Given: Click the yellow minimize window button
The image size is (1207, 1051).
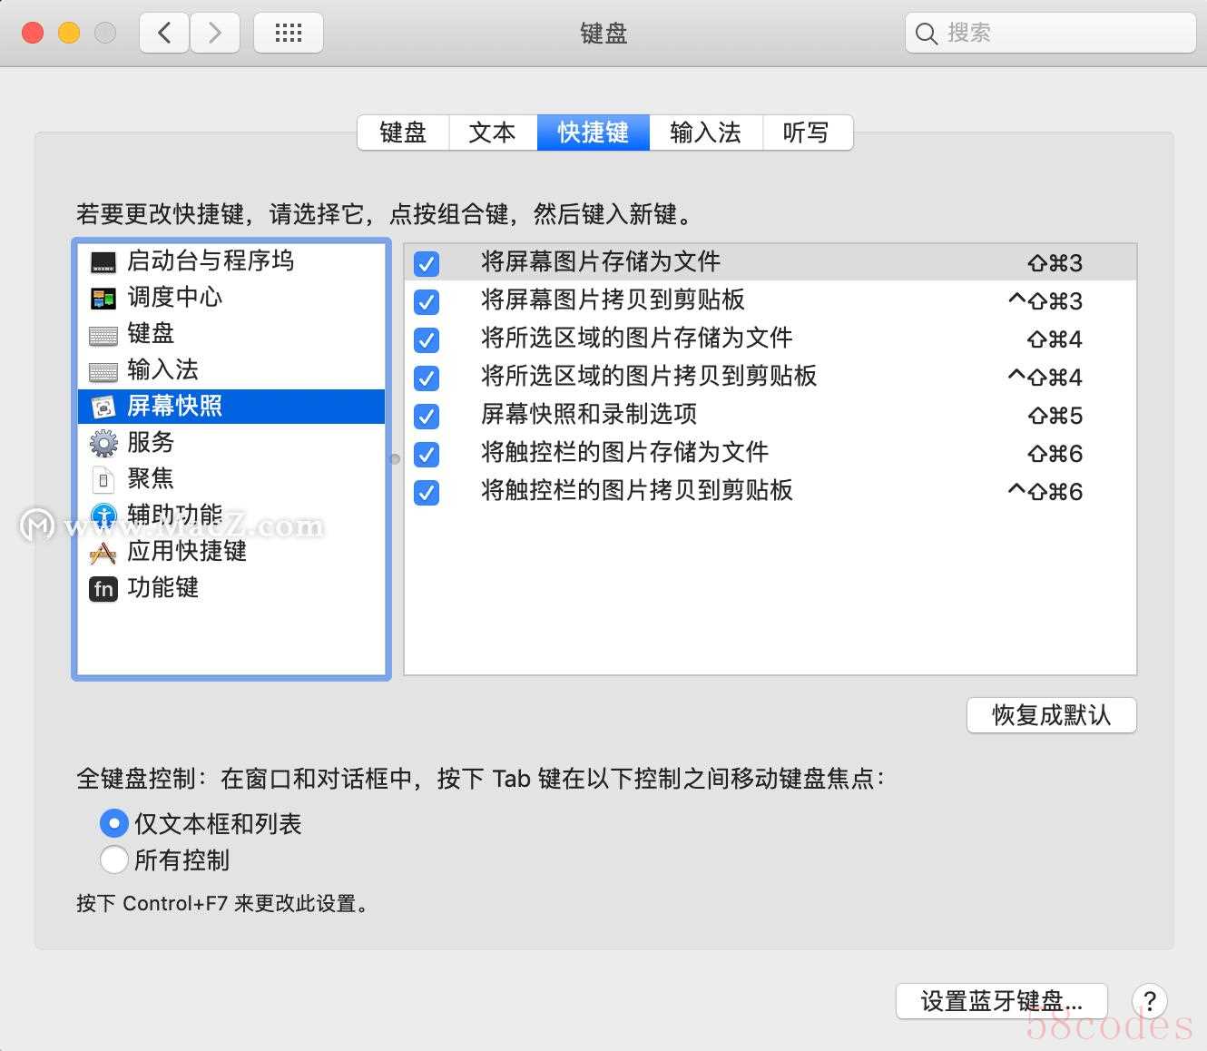Looking at the screenshot, I should tap(69, 34).
